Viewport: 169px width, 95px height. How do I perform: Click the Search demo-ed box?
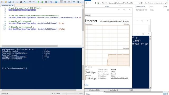[x=156, y=3]
